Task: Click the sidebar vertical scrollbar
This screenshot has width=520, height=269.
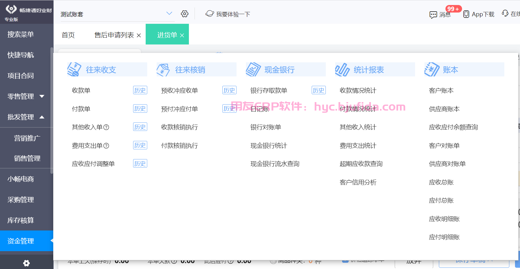Action: click(52, 110)
